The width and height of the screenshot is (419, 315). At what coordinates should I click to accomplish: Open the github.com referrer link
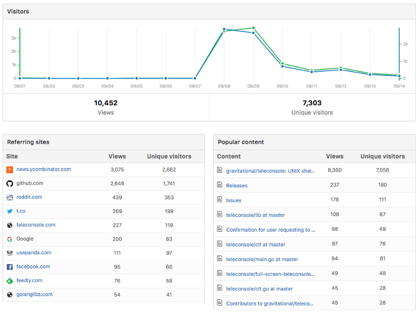(x=30, y=184)
